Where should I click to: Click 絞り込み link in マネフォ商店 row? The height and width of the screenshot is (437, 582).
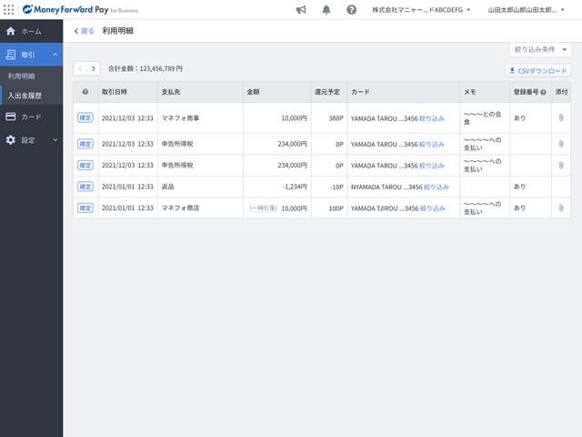click(x=433, y=208)
